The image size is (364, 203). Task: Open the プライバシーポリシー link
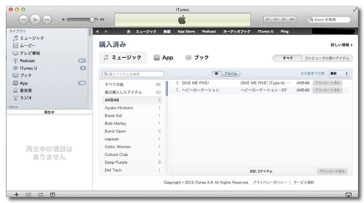pos(270,183)
